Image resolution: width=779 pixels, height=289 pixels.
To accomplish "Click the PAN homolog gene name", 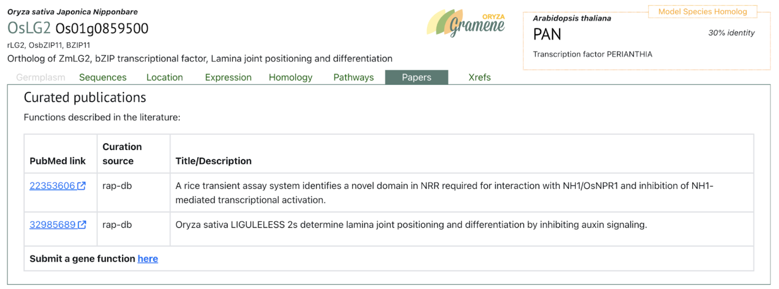I will click(x=547, y=34).
